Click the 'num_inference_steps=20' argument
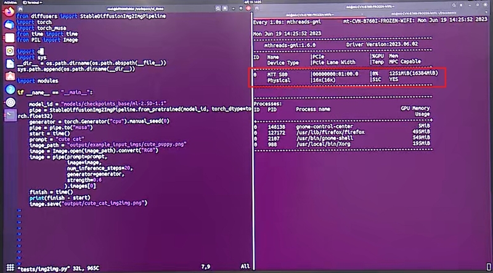 coord(100,168)
